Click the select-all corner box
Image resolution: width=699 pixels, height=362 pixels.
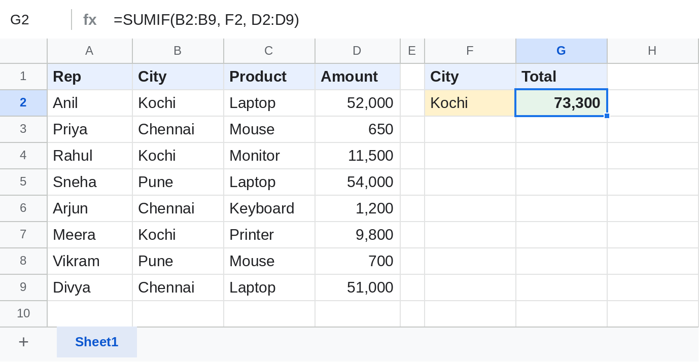23,51
